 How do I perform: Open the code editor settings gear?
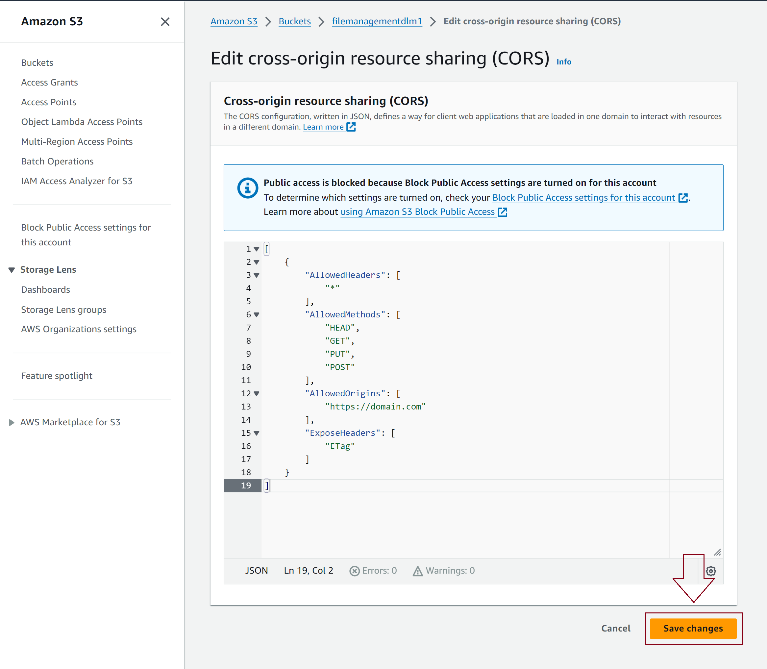click(x=710, y=571)
